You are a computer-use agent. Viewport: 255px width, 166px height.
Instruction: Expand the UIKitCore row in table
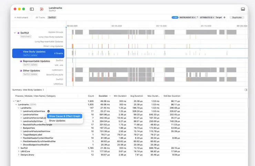(x=19, y=151)
